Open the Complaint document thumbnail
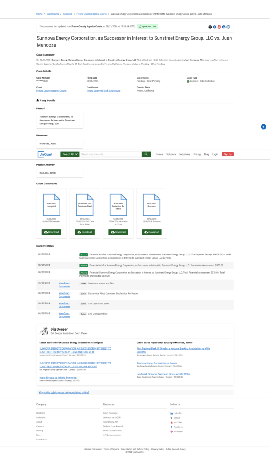270x455 pixels. coord(51,205)
